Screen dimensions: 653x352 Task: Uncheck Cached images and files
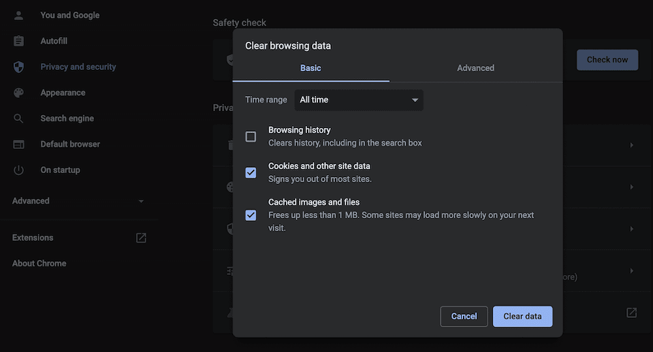pyautogui.click(x=251, y=215)
